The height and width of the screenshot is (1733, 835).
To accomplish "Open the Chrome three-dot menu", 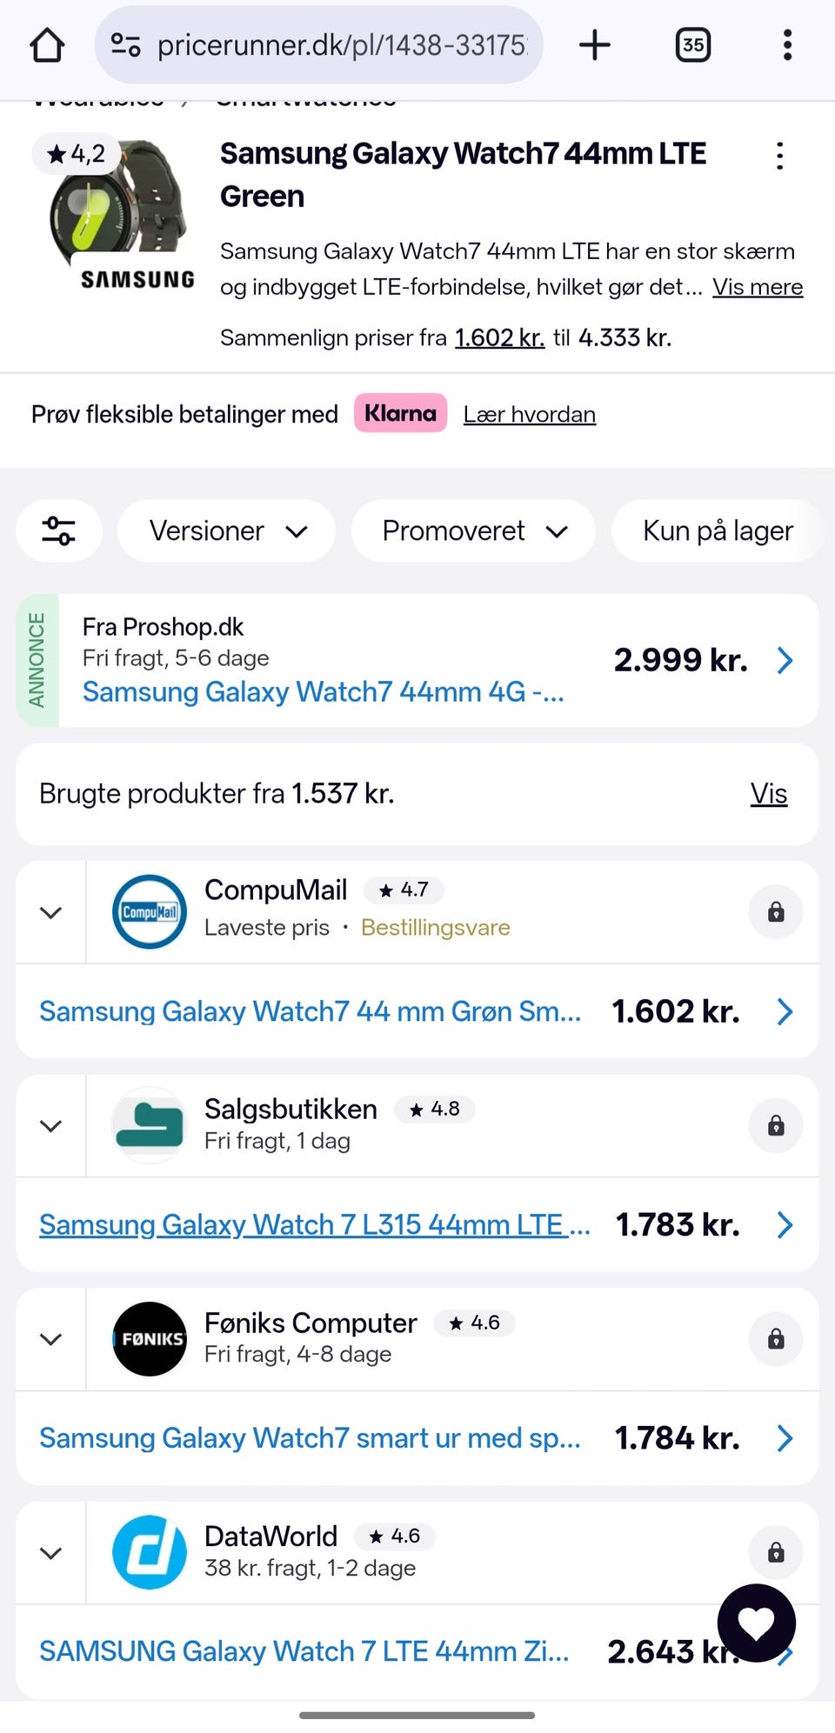I will pos(786,45).
